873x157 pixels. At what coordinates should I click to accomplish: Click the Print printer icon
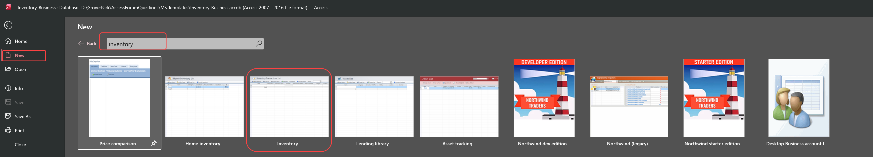click(8, 130)
